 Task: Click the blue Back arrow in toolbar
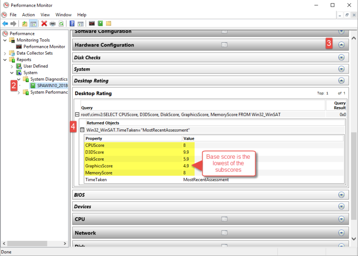pyautogui.click(x=5, y=24)
